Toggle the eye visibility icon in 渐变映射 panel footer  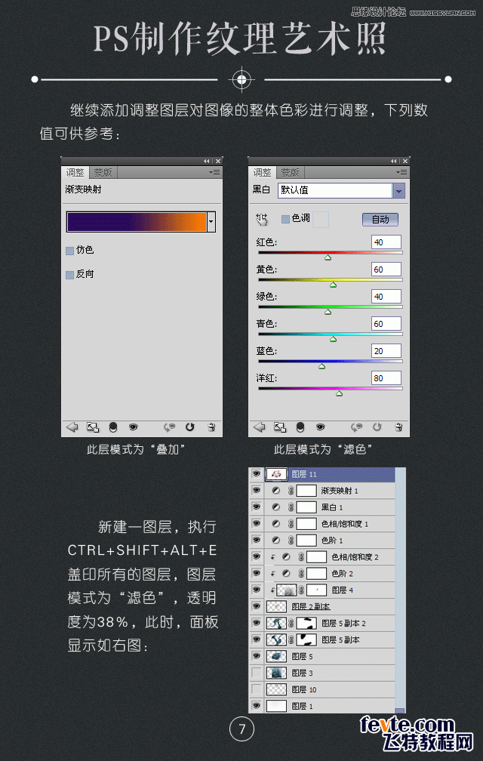coord(133,427)
